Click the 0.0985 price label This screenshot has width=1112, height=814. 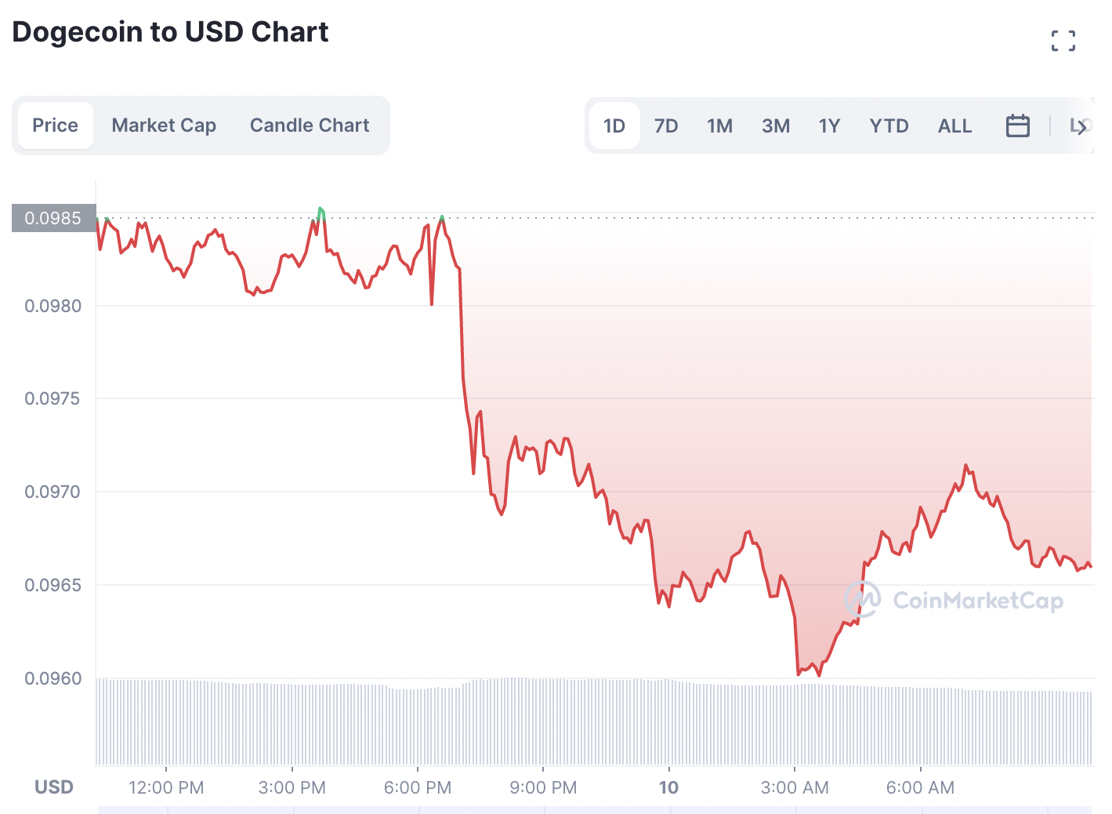click(x=52, y=218)
